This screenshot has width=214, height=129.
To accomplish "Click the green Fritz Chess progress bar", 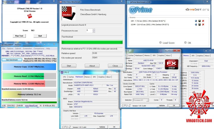I will pos(92,42).
